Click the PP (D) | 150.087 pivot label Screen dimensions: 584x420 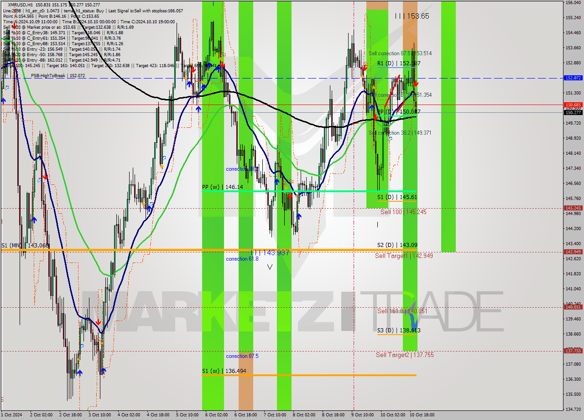[399, 112]
